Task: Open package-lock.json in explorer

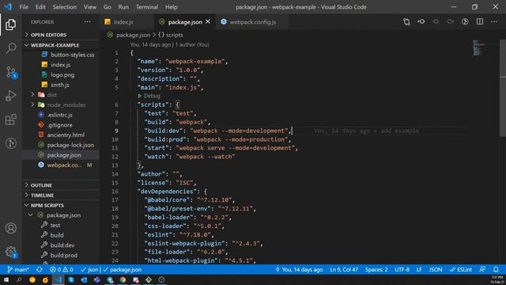Action: (70, 145)
